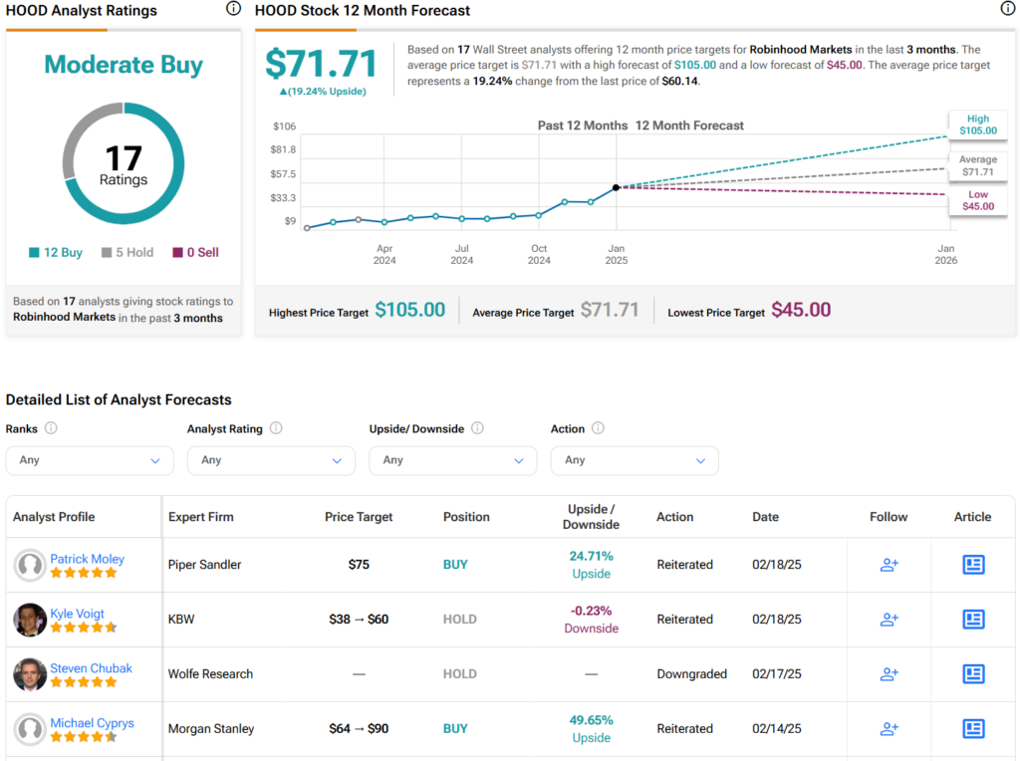
Task: Click Piper Sandler BUY position
Action: [455, 565]
